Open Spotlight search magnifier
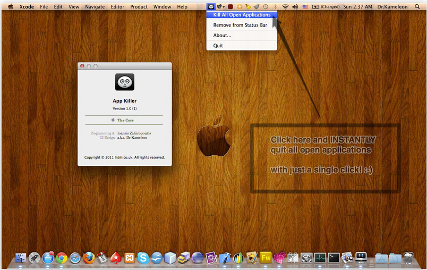Viewport: 427px width, 270px height. (x=417, y=7)
